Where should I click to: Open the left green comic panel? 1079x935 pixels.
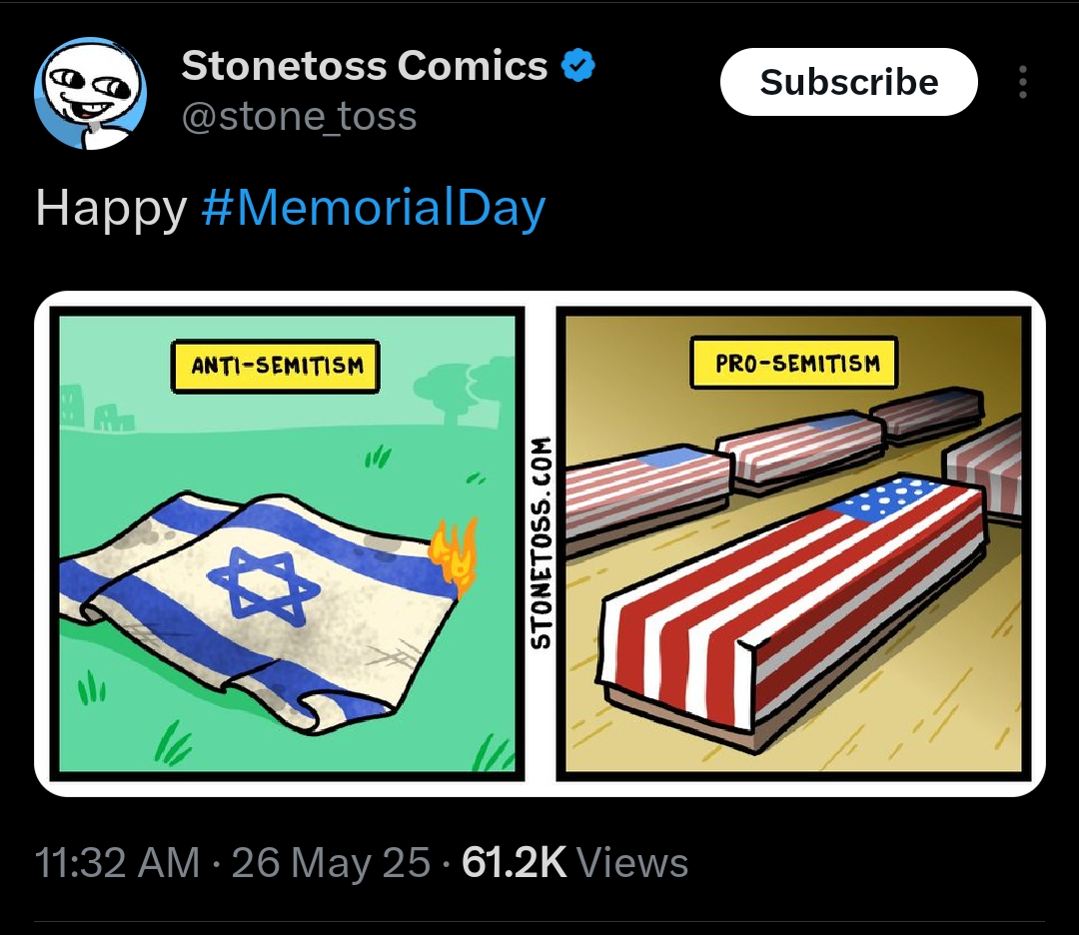(287, 543)
